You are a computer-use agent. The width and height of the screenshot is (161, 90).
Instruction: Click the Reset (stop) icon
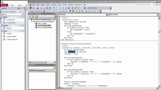[x=66, y=8]
